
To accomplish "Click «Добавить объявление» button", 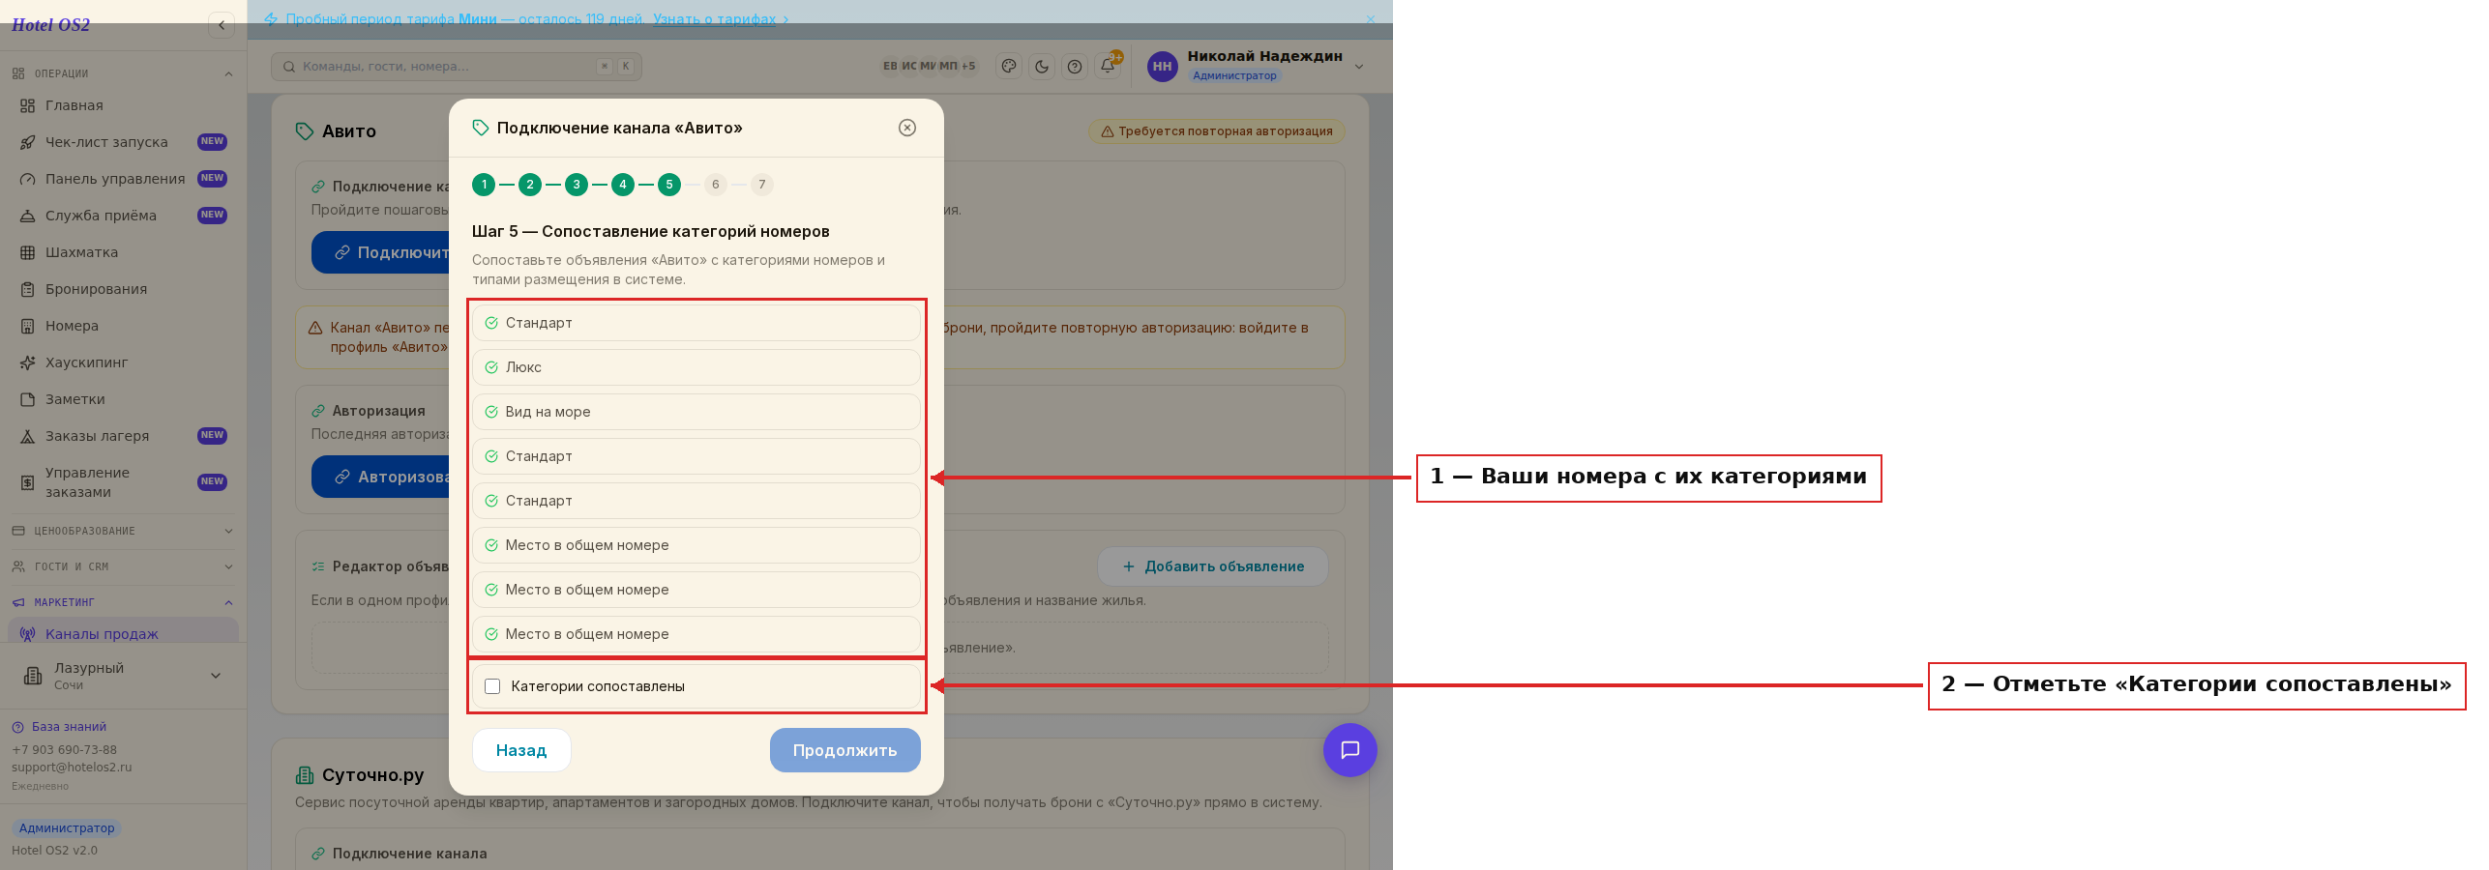I will point(1213,566).
